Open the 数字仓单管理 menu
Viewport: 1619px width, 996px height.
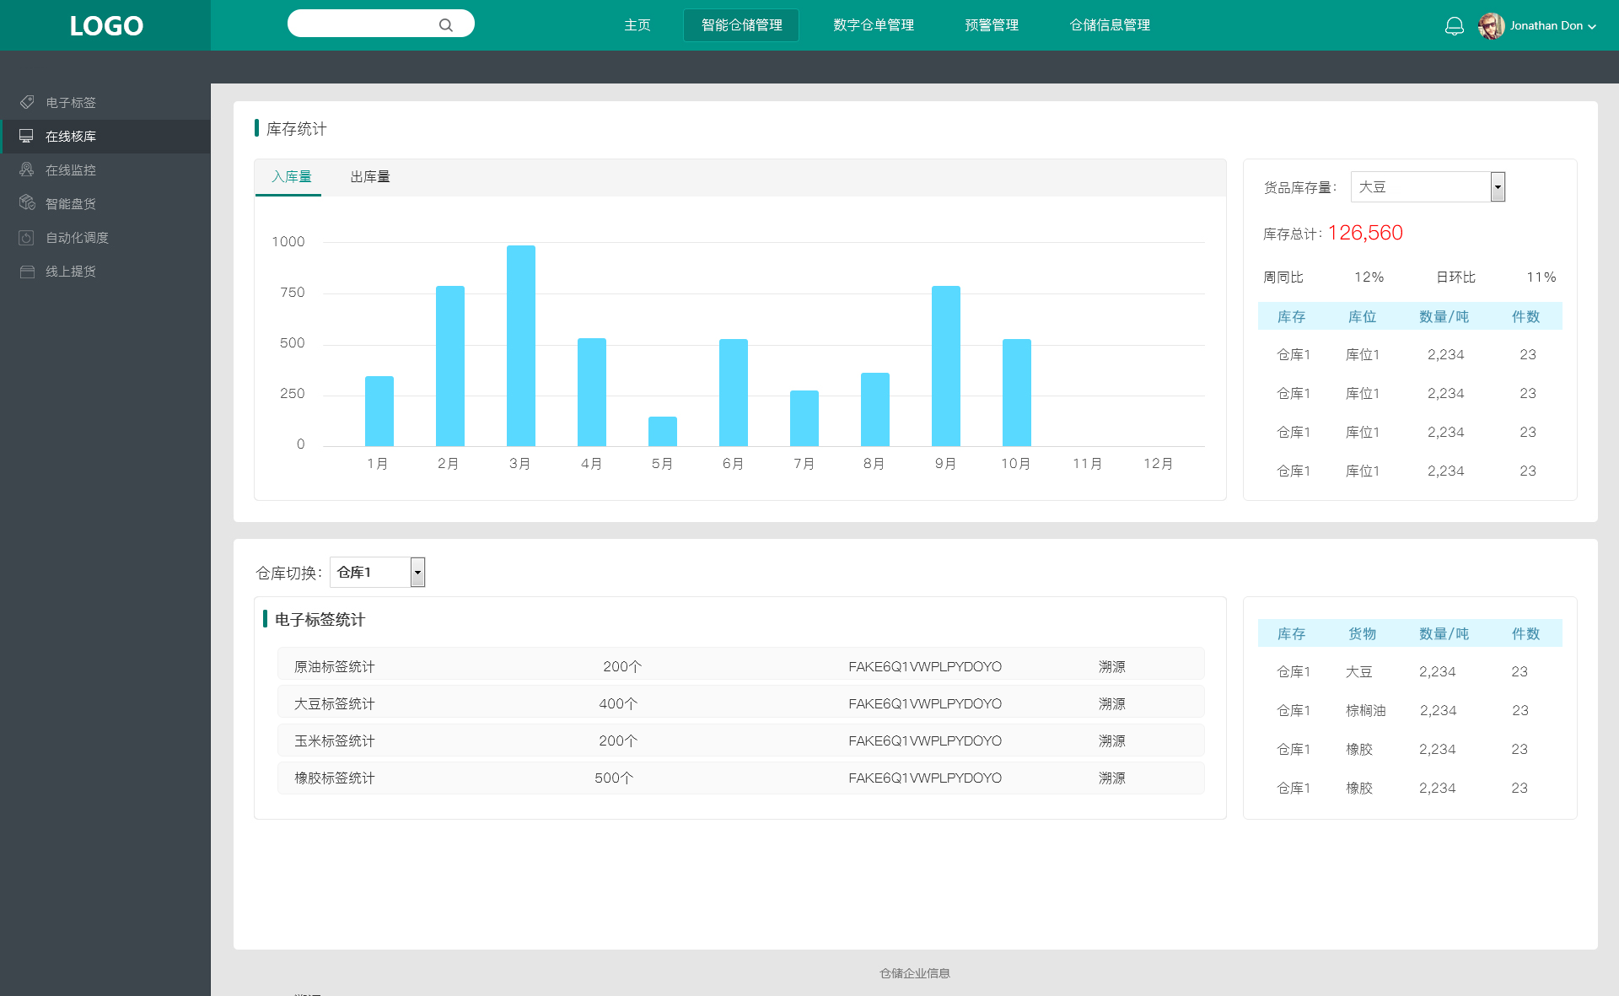coord(873,25)
